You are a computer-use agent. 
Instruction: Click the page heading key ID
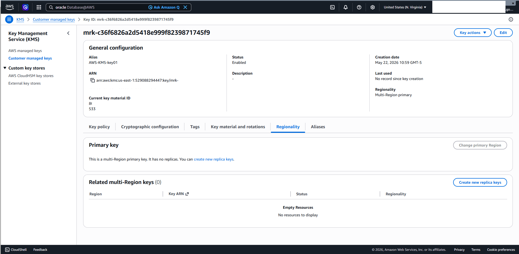(x=147, y=33)
